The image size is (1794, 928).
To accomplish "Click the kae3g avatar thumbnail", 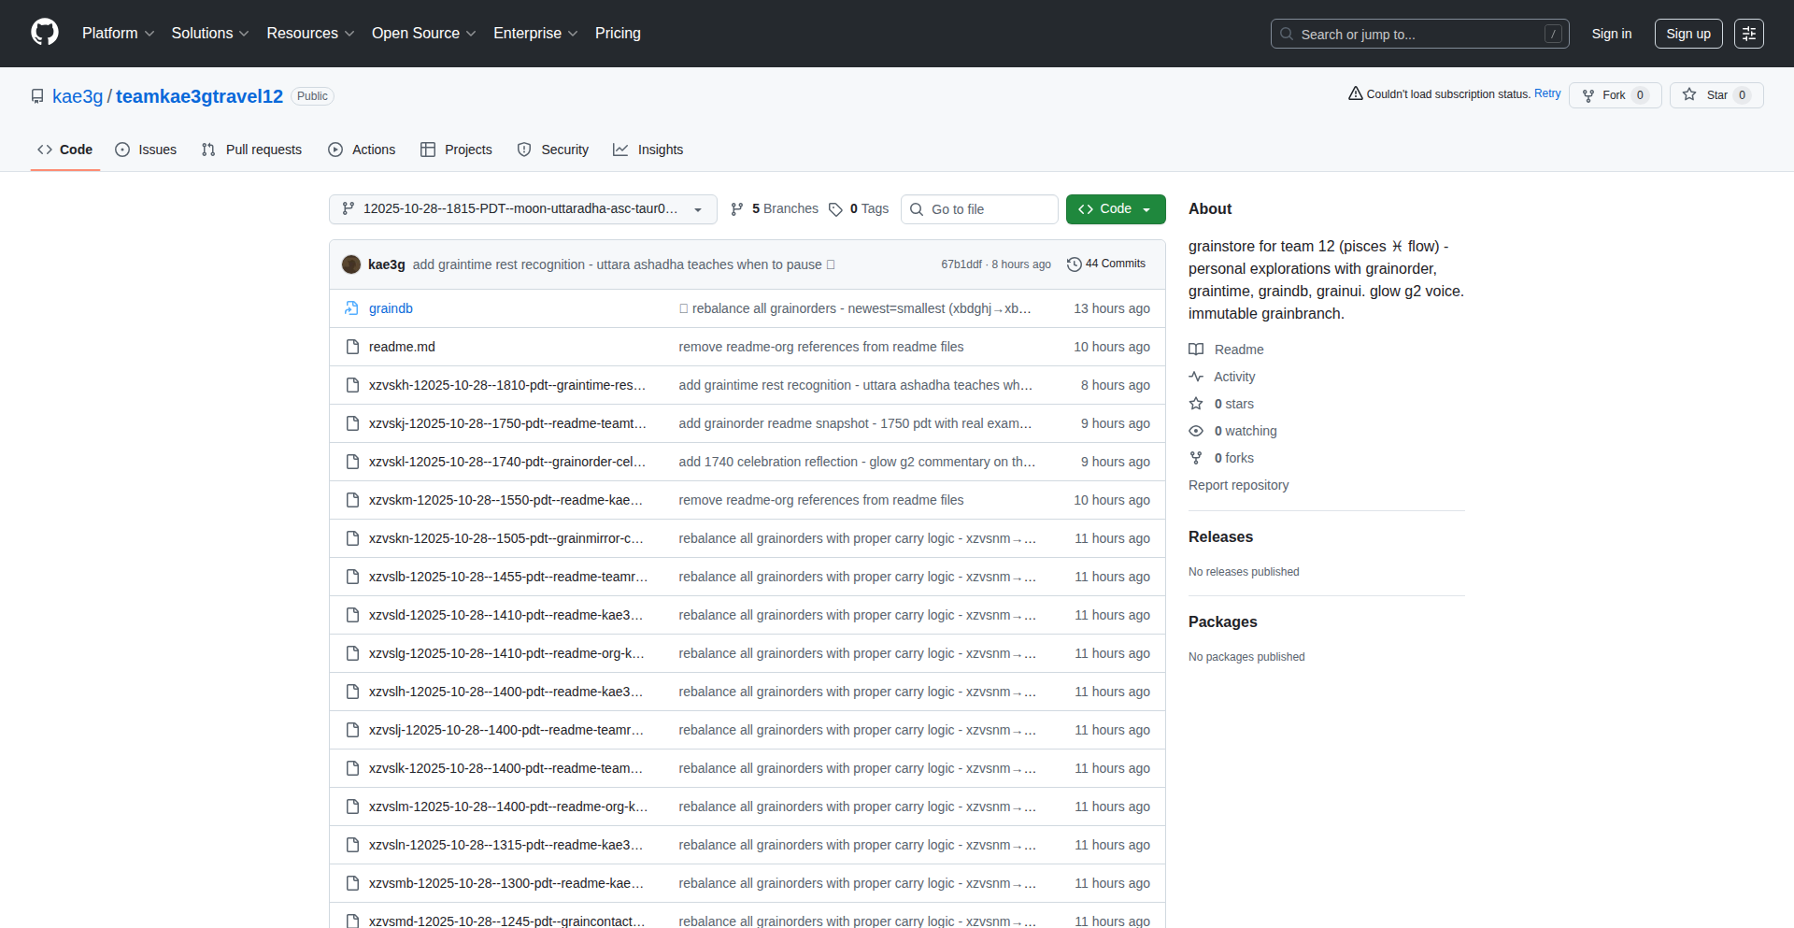I will pyautogui.click(x=351, y=264).
